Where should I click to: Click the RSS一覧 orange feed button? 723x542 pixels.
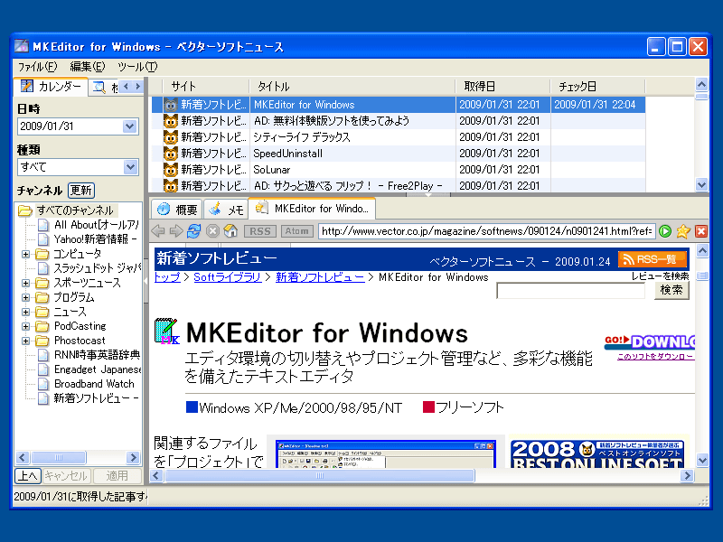(653, 259)
